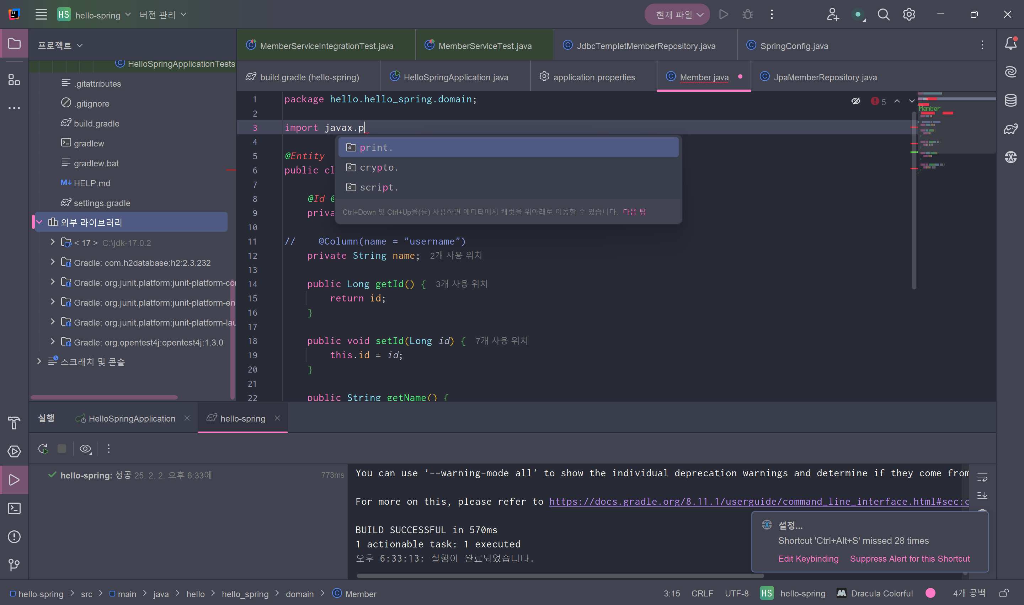This screenshot has width=1024, height=605.
Task: Open the Services tool window icon
Action: coord(14,451)
